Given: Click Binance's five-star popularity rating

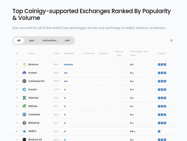Looking at the screenshot, I should pyautogui.click(x=68, y=64).
